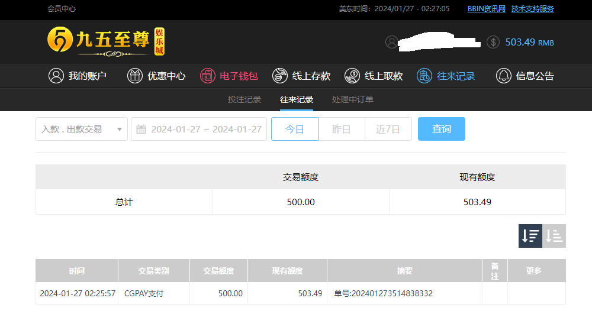Click the 503.49 summary balance cell

(x=477, y=202)
